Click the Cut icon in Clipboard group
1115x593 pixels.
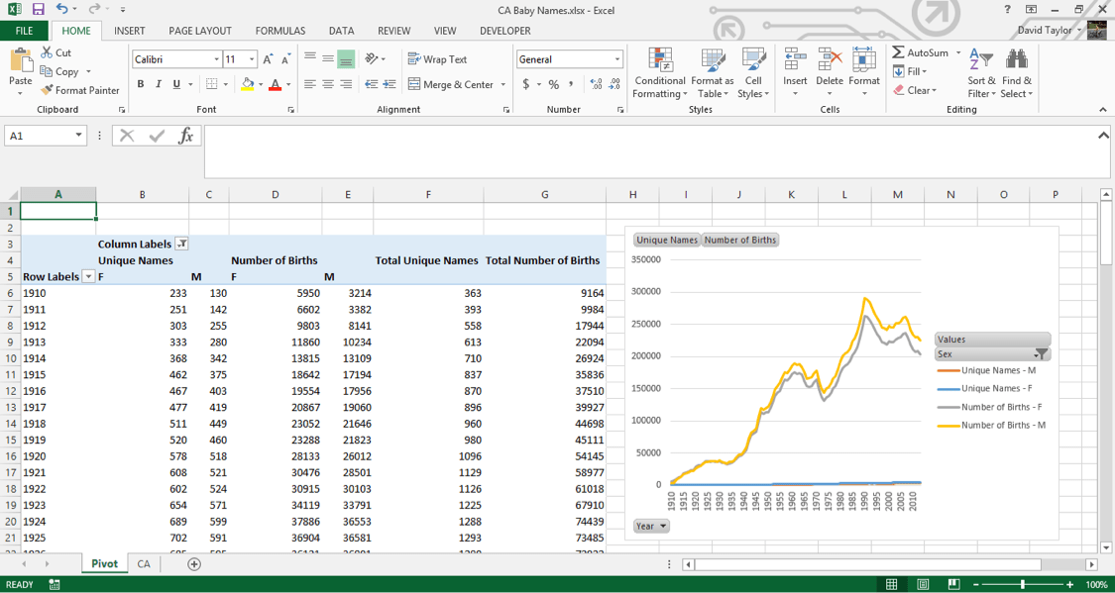(x=47, y=52)
